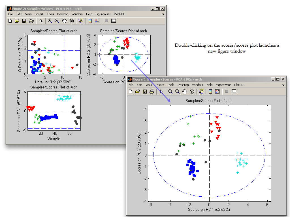The width and height of the screenshot is (290, 217).
Task: Select Data Cursor tool in Figure 3
Action: coord(201,91)
